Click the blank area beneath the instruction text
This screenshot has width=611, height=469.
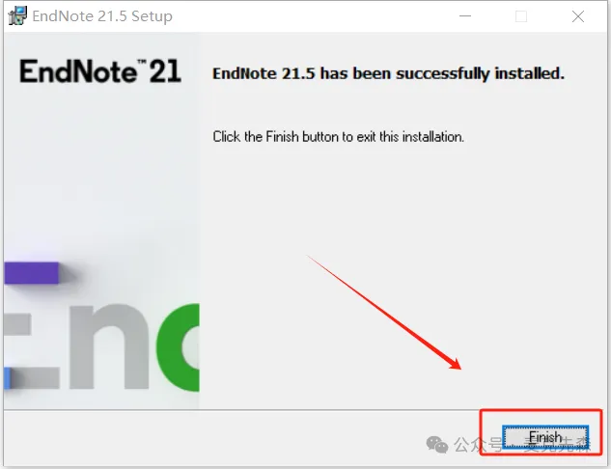point(402,273)
